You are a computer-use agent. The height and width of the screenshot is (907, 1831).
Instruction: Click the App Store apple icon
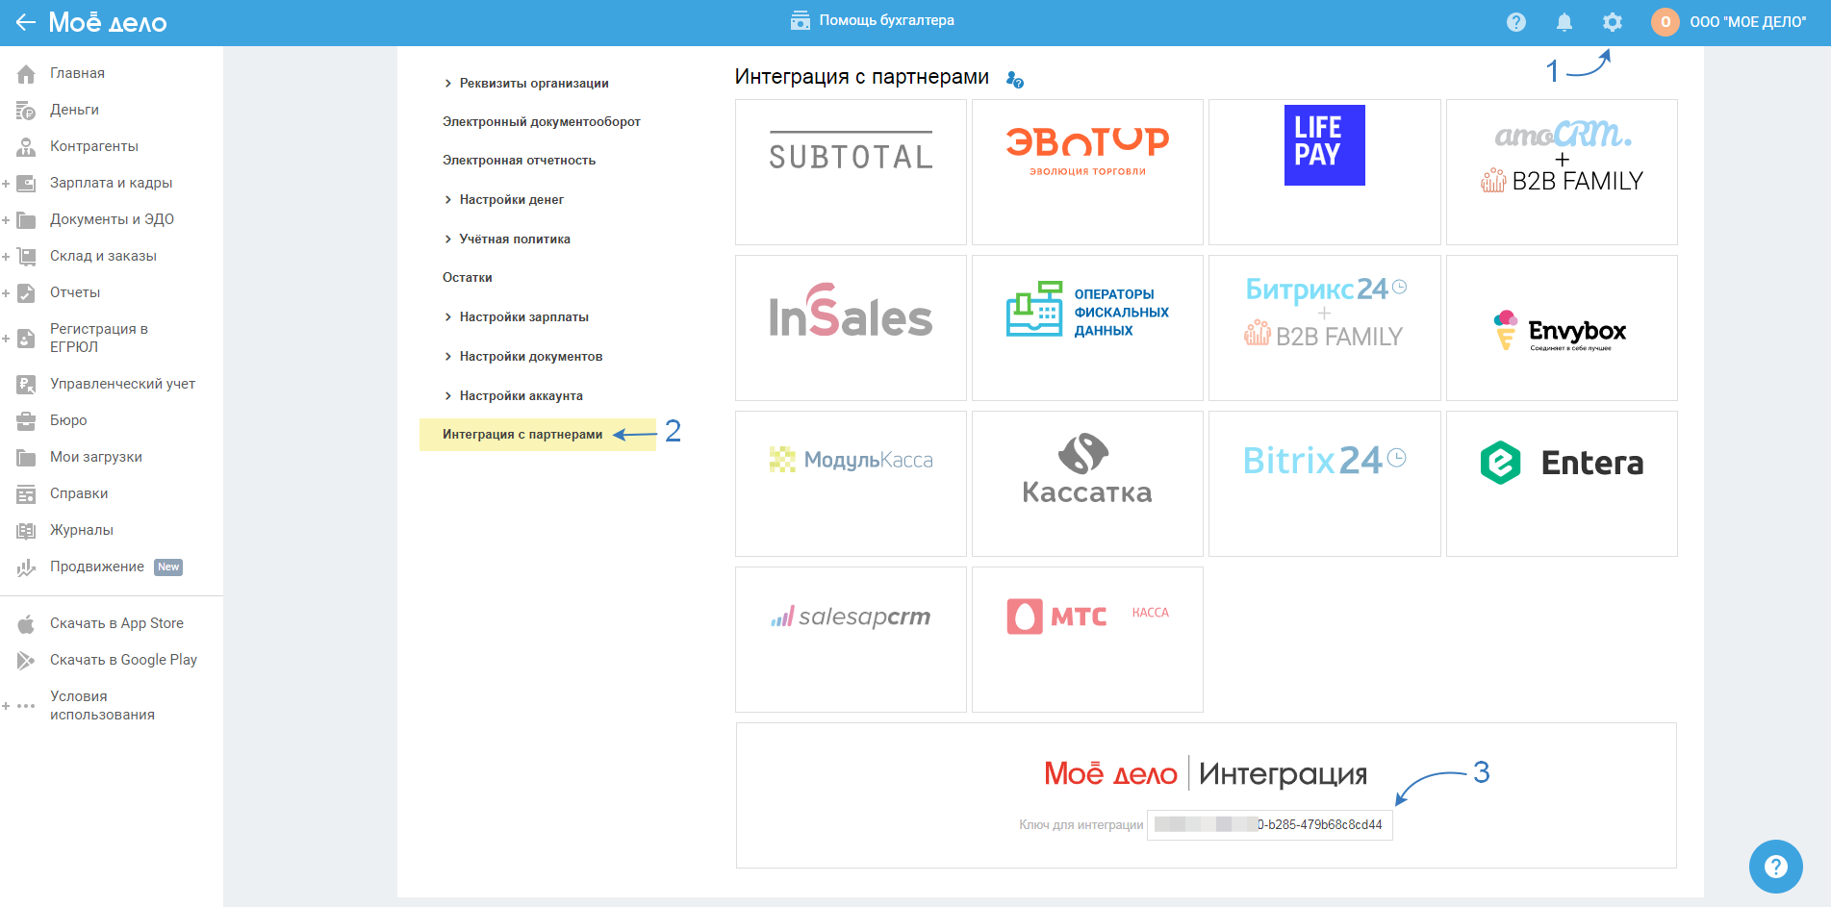26,624
